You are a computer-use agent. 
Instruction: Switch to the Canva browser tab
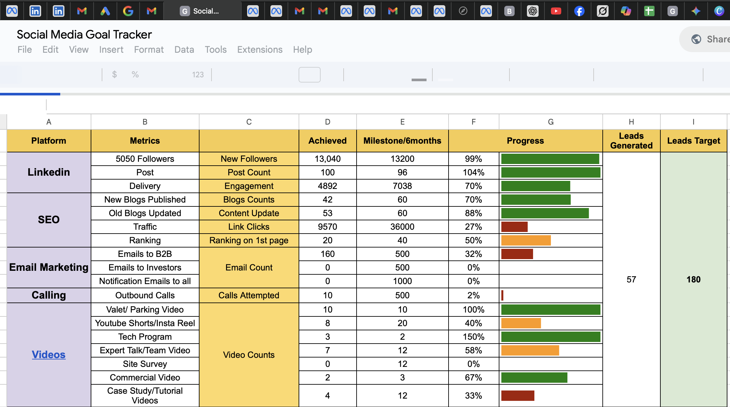point(719,11)
